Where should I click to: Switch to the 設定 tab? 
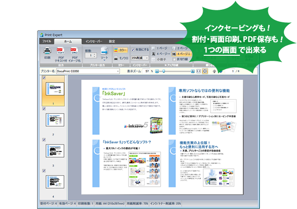click(x=112, y=41)
